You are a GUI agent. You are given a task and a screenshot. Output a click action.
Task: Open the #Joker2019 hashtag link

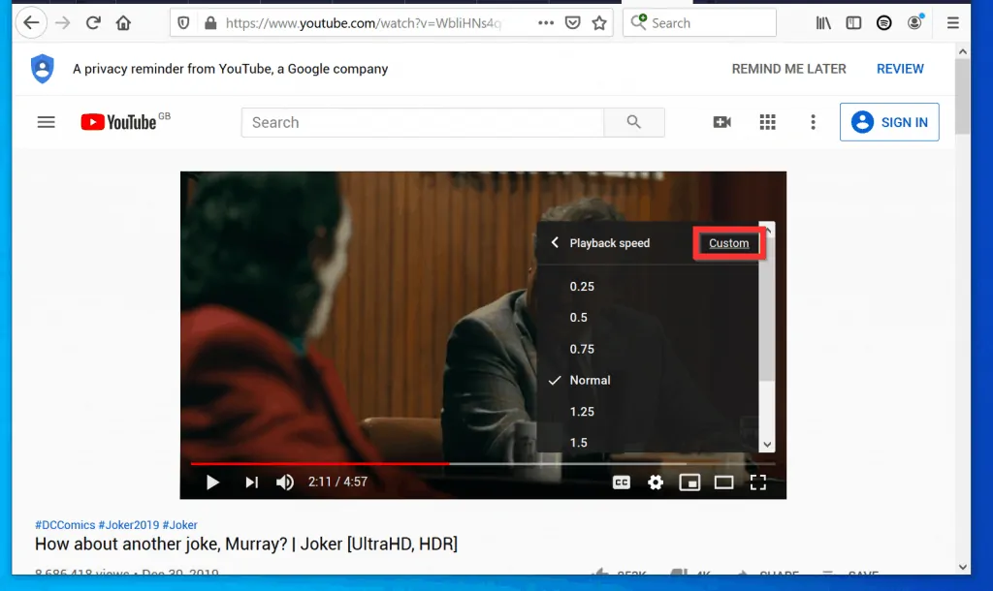pos(129,525)
